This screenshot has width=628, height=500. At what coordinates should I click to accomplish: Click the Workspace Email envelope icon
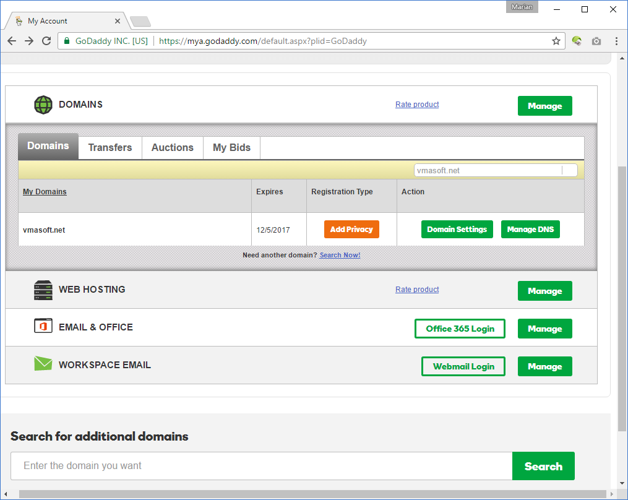tap(43, 363)
